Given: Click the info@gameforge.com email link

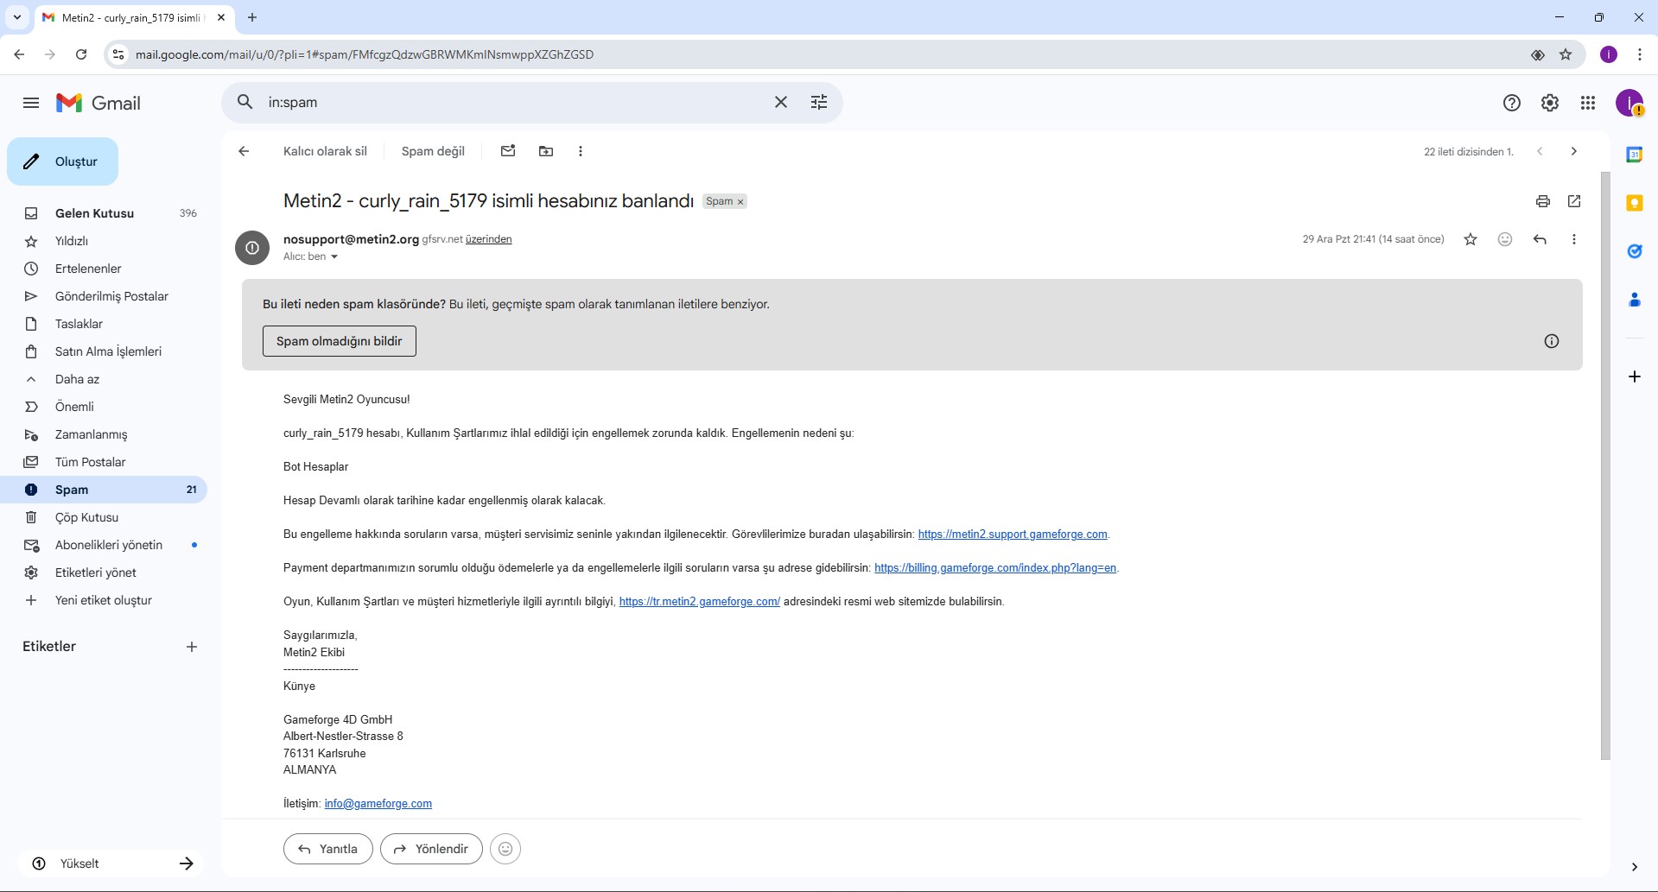Looking at the screenshot, I should (378, 804).
